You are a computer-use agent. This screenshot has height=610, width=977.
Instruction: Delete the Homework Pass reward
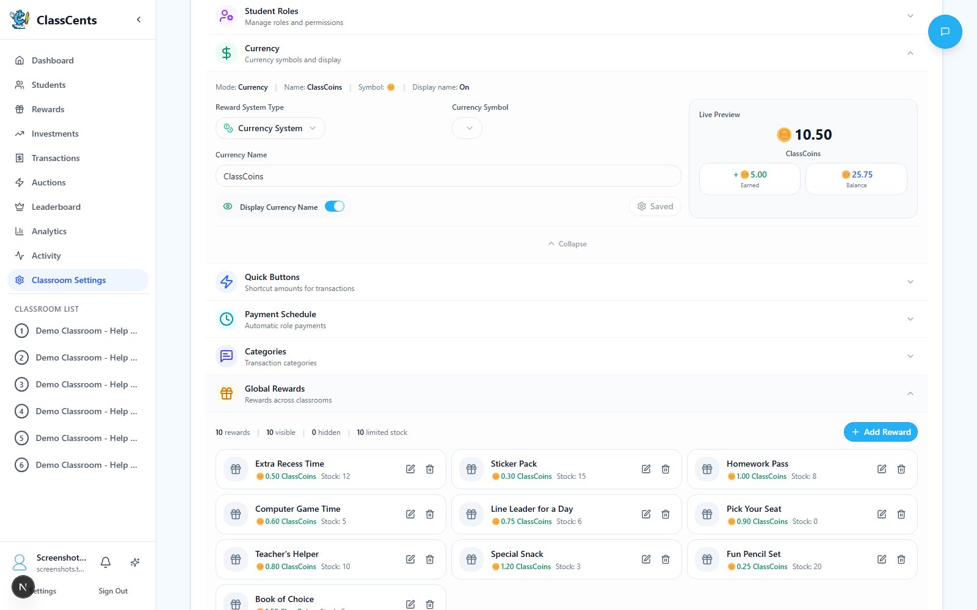click(x=901, y=469)
